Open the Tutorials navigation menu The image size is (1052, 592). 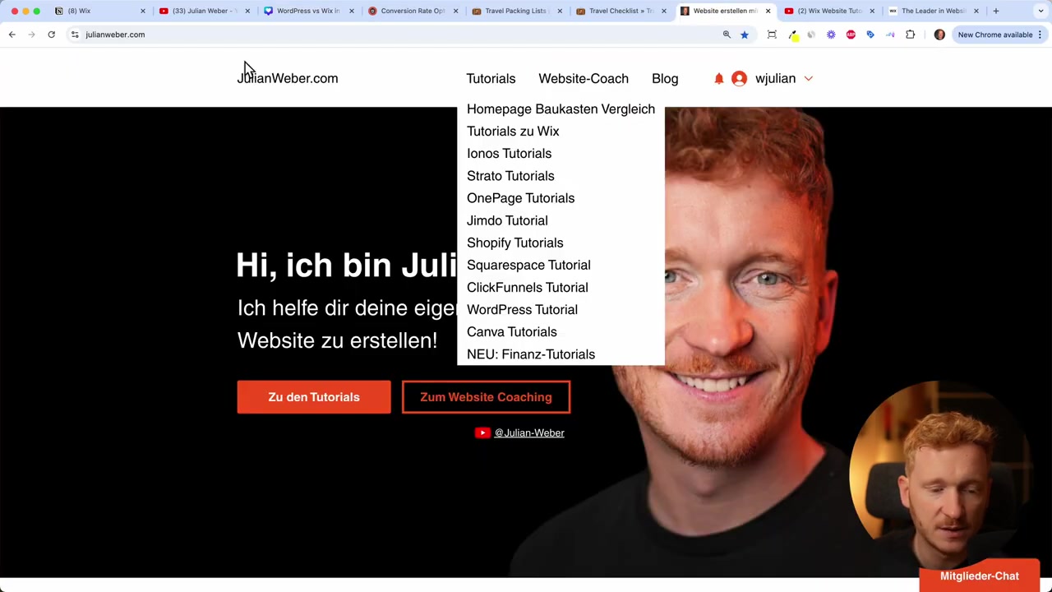(x=491, y=78)
